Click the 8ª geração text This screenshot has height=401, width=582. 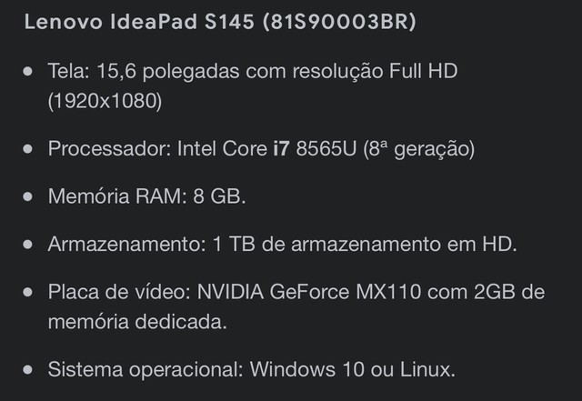[418, 149]
